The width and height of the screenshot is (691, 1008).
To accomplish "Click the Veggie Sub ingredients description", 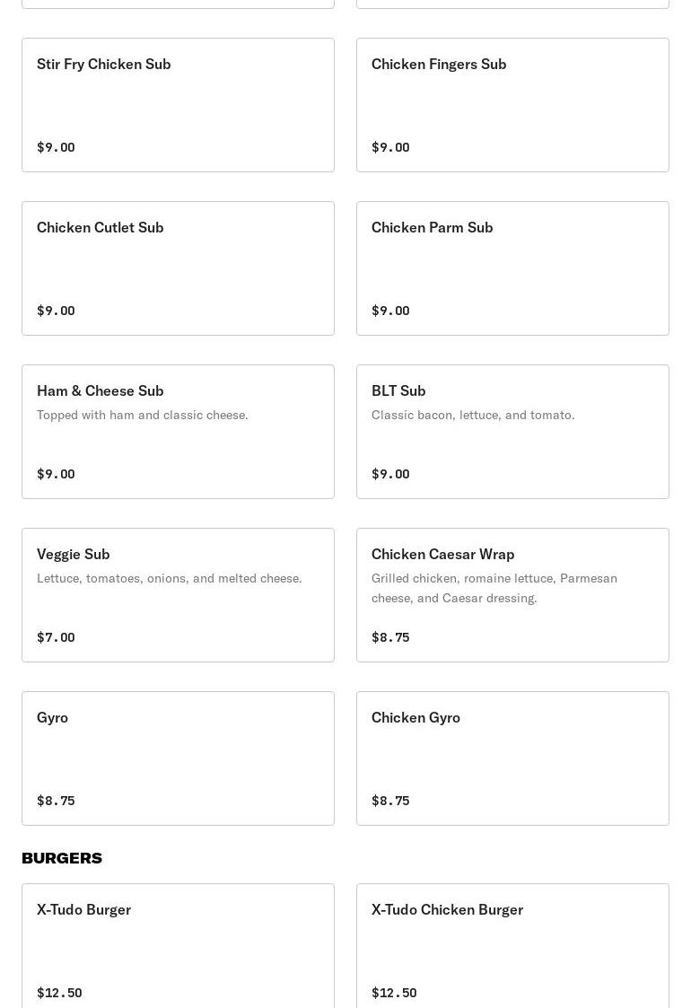I will 169,578.
